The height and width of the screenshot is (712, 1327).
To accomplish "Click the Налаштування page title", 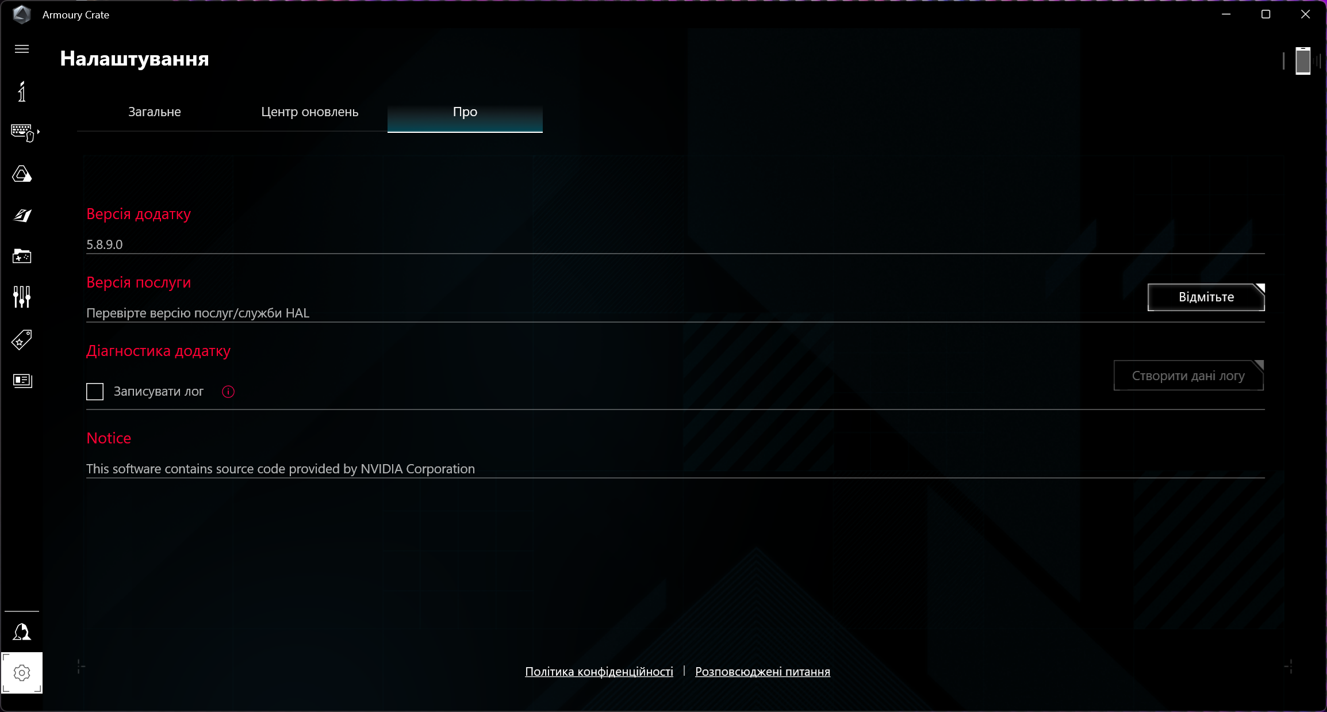I will 135,59.
